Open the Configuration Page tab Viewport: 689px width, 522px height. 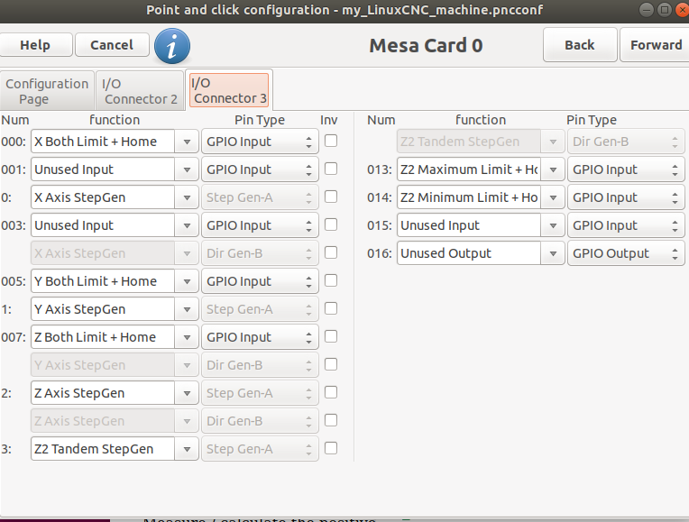tap(47, 91)
